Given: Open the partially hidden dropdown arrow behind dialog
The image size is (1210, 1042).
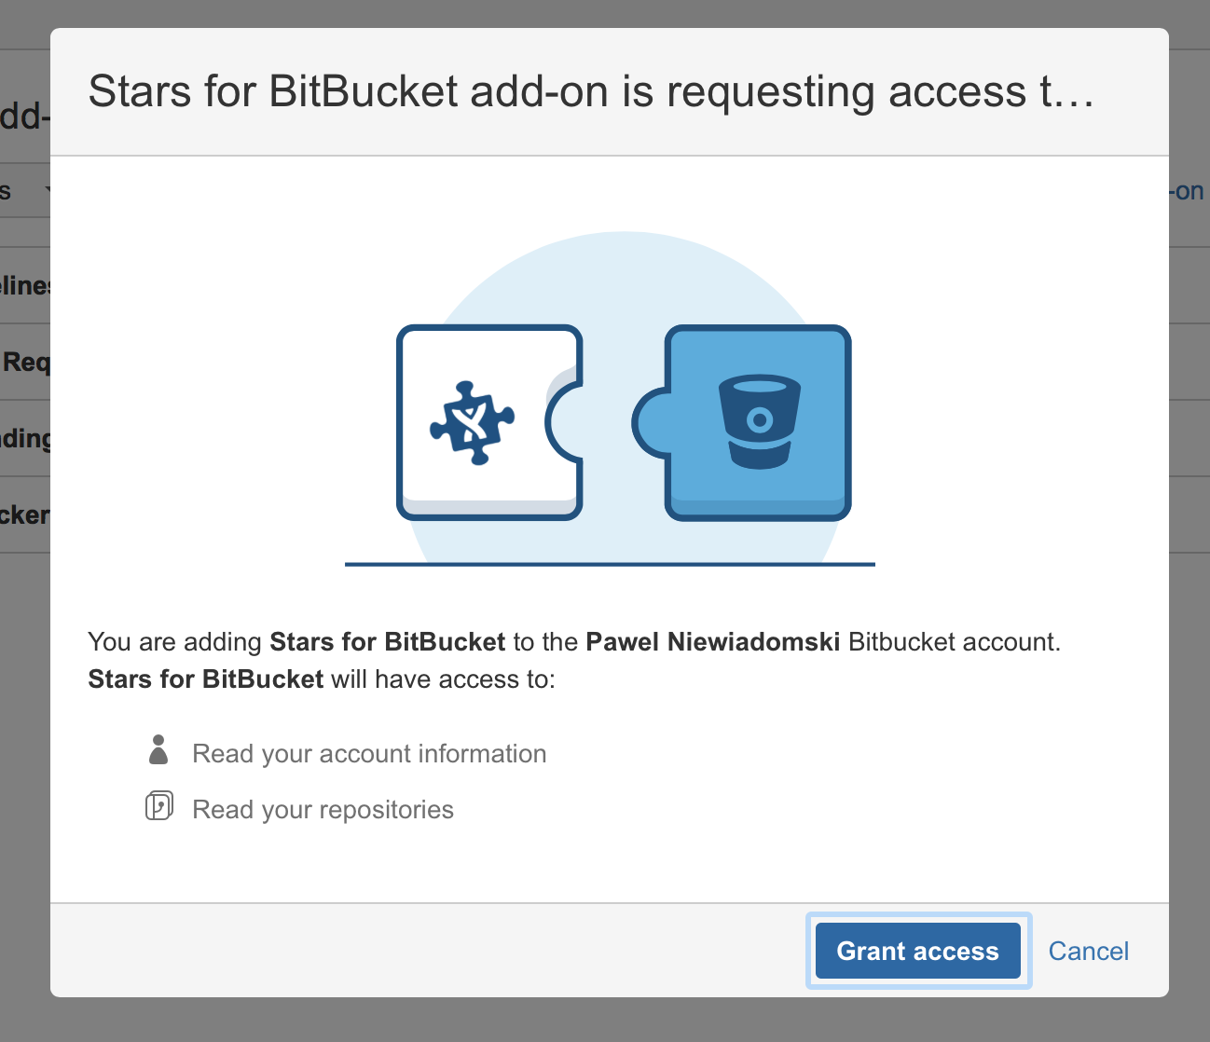Looking at the screenshot, I should click(47, 190).
